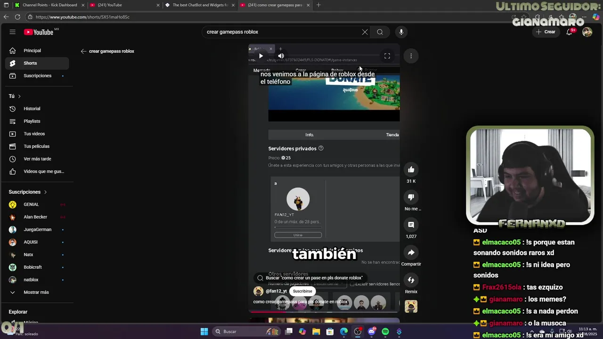Open the Short's three-dot more options
Viewport: 603px width, 339px height.
click(411, 56)
